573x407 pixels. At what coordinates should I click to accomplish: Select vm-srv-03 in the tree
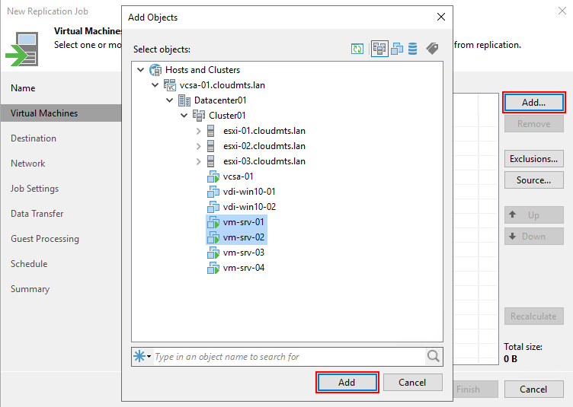[x=244, y=253]
